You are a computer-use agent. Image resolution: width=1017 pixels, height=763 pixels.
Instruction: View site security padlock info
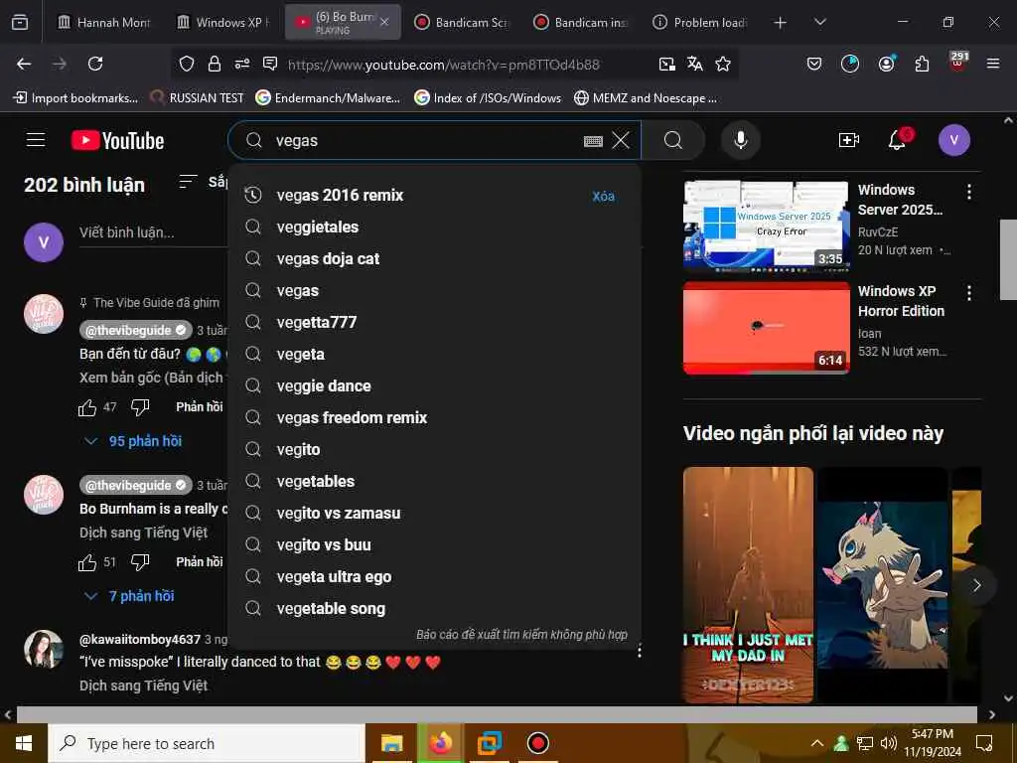(x=215, y=64)
